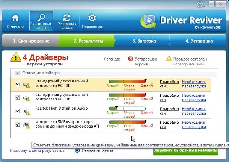
Task: Click the Driver Reviver logo icon
Action: pyautogui.click(x=148, y=21)
